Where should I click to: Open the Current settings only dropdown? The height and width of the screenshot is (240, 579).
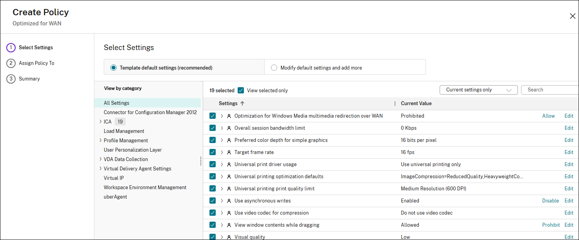click(478, 90)
